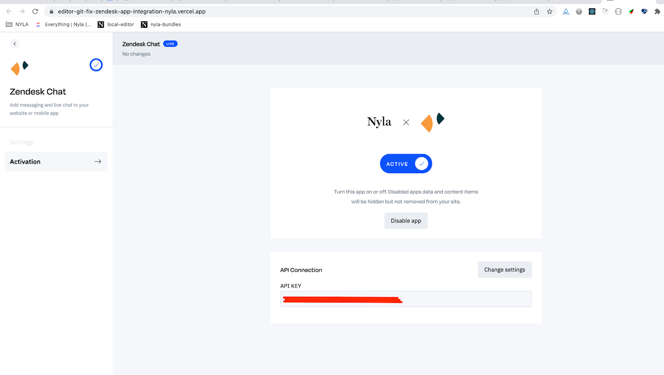This screenshot has height=375, width=664.
Task: Toggle the ACTIVE switch for the app
Action: point(405,163)
